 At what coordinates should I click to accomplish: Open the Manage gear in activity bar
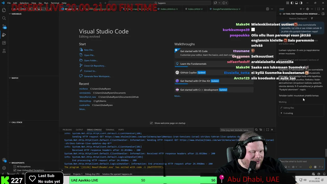[x=4, y=168]
